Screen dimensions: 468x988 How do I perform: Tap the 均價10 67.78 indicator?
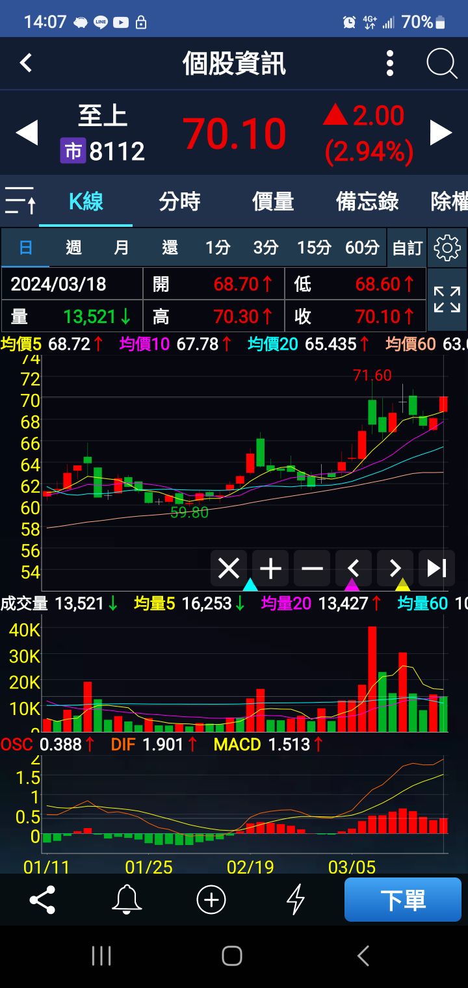(175, 344)
